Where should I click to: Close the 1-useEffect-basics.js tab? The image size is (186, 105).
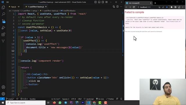click(x=46, y=7)
